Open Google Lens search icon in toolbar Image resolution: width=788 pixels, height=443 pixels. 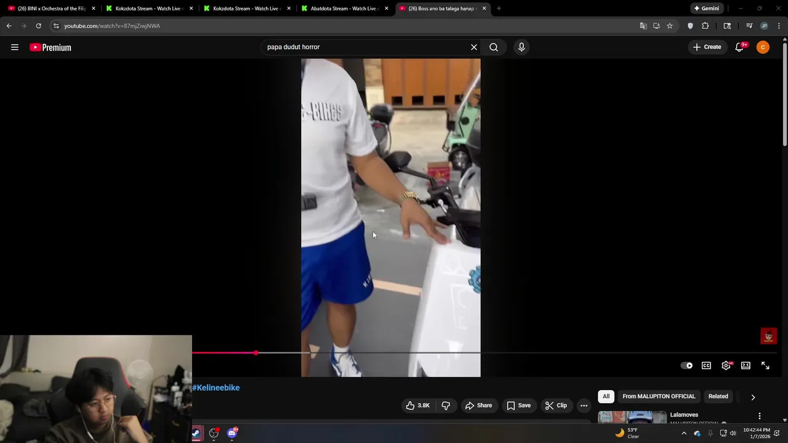click(727, 26)
